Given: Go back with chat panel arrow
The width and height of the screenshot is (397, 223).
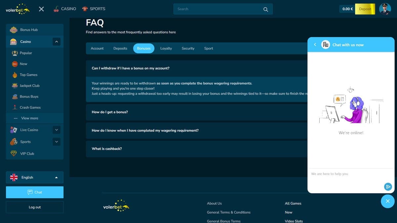Looking at the screenshot, I should tap(315, 45).
